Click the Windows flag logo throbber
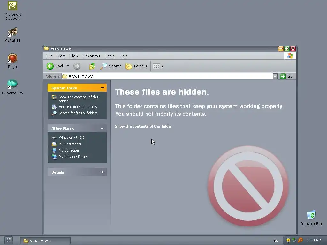This screenshot has height=245, width=327. [290, 56]
